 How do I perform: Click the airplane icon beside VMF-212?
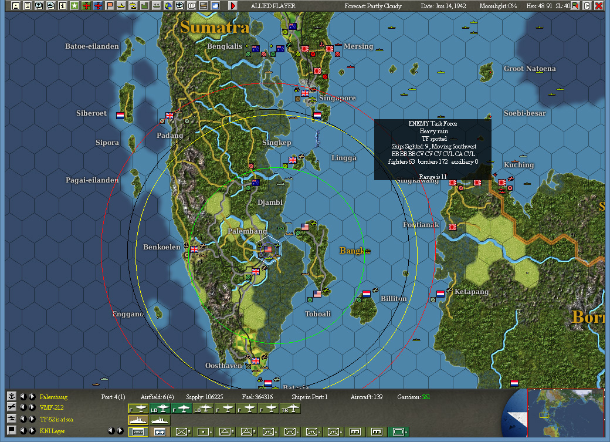(x=12, y=407)
